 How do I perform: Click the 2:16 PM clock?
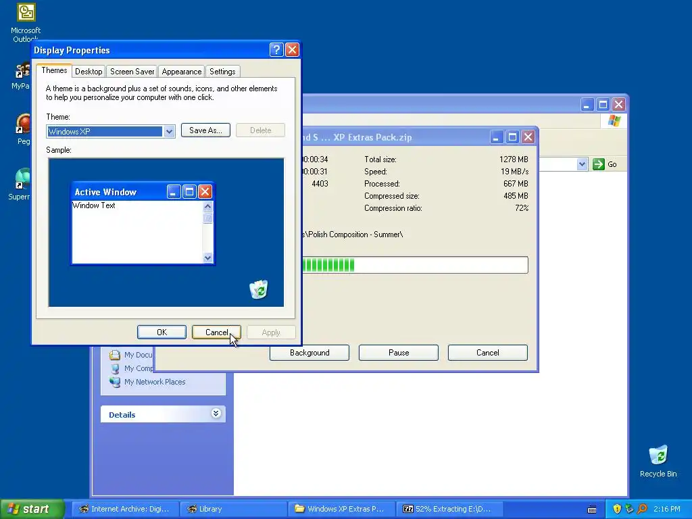[667, 509]
